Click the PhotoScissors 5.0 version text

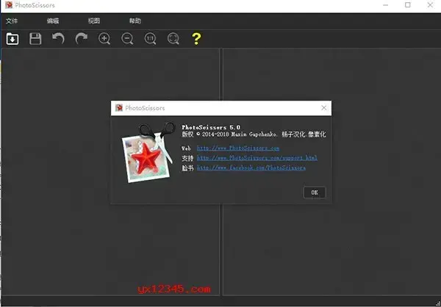tap(211, 127)
